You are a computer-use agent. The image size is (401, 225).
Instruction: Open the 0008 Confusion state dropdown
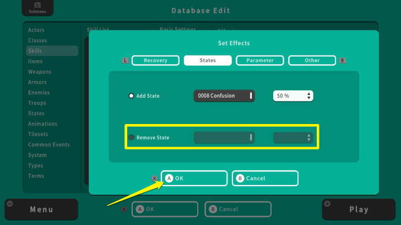(224, 96)
